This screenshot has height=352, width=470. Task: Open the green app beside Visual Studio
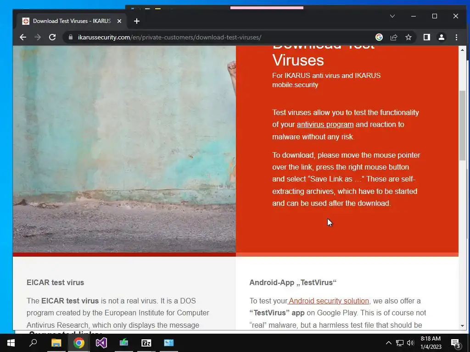[x=124, y=343]
